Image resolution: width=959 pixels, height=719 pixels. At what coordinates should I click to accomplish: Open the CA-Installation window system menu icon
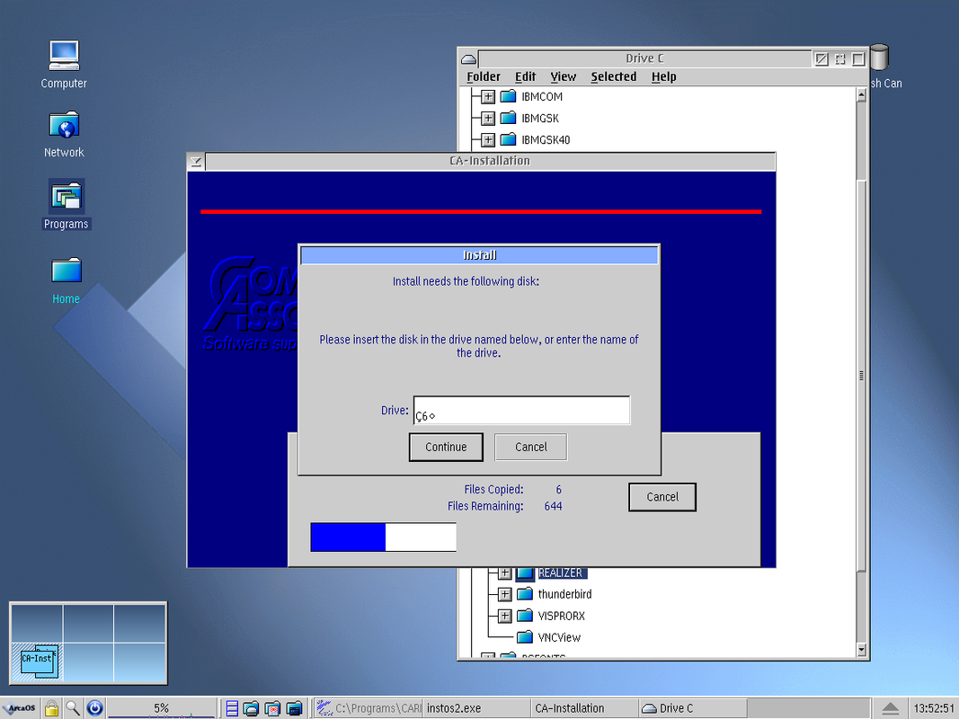pyautogui.click(x=196, y=162)
